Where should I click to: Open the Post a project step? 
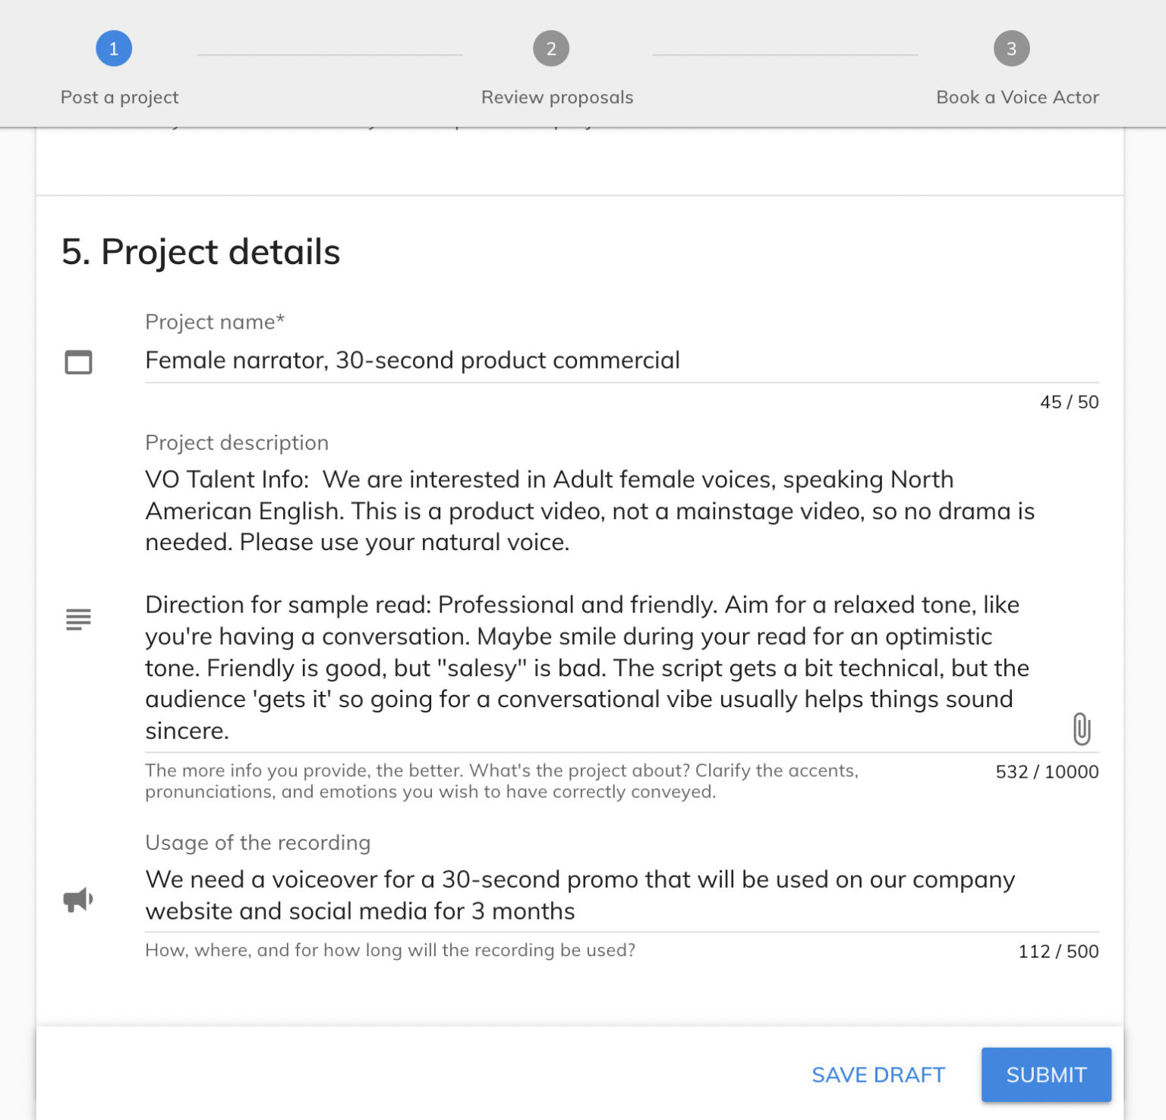click(120, 97)
